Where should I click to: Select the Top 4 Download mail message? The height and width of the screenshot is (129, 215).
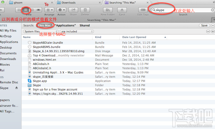tap(59, 55)
